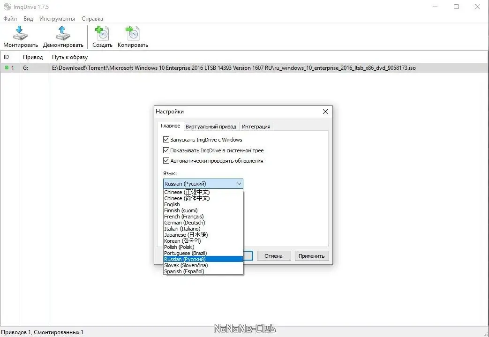The image size is (489, 337).
Task: Collapse the Russian (Русский) language combo box
Action: pyautogui.click(x=203, y=184)
